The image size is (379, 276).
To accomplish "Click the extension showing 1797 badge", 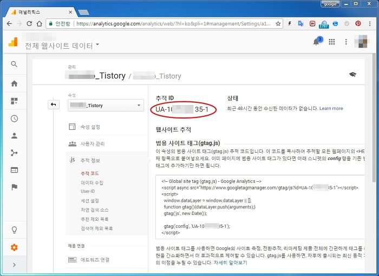I will pos(324,24).
